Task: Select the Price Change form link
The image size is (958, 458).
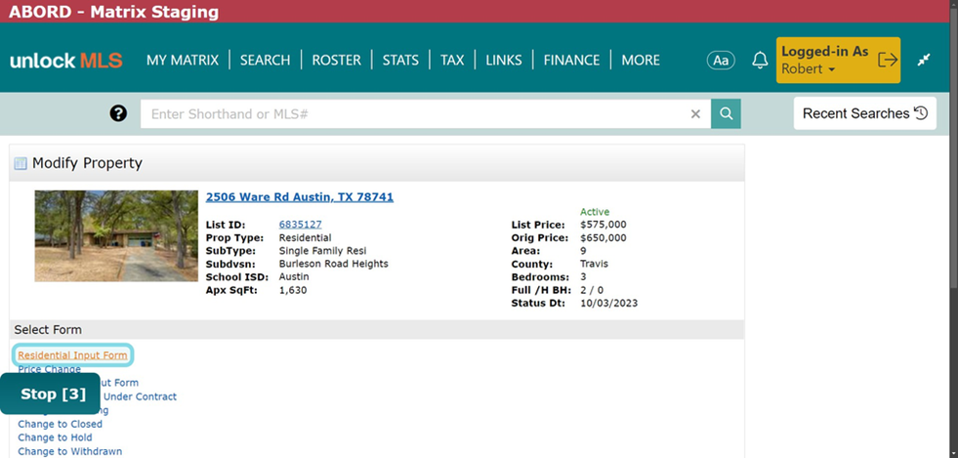Action: point(49,369)
